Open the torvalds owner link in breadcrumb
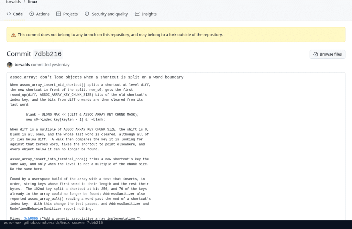 click(13, 2)
